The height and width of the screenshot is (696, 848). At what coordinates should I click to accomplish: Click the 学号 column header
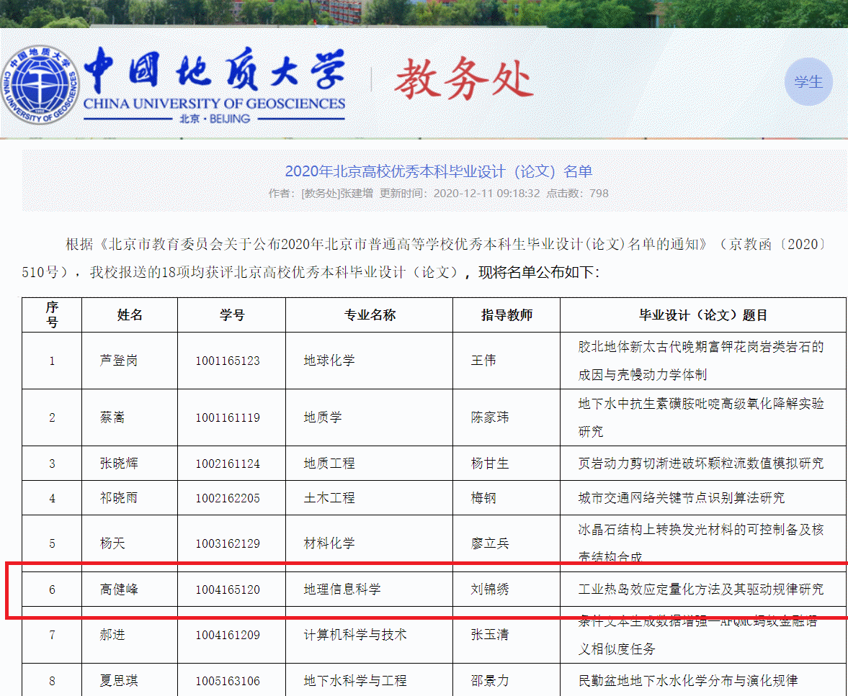click(232, 315)
